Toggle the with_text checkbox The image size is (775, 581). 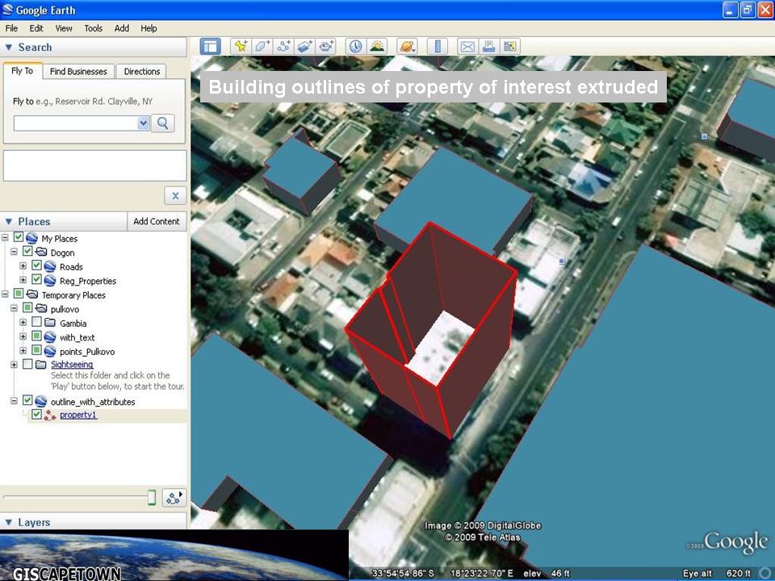(x=36, y=336)
